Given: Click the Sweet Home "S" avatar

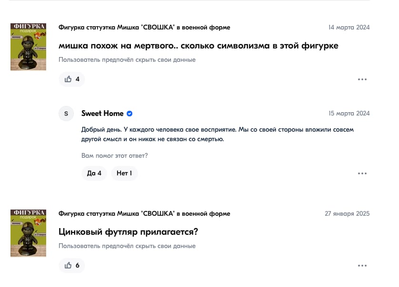Looking at the screenshot, I should (66, 114).
